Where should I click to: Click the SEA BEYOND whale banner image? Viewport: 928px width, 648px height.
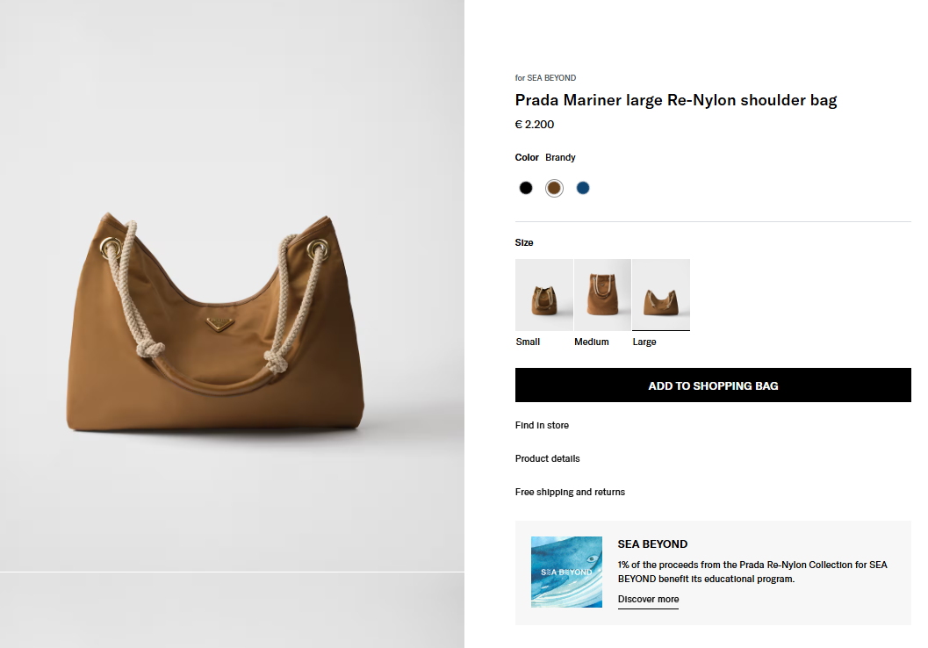point(566,572)
